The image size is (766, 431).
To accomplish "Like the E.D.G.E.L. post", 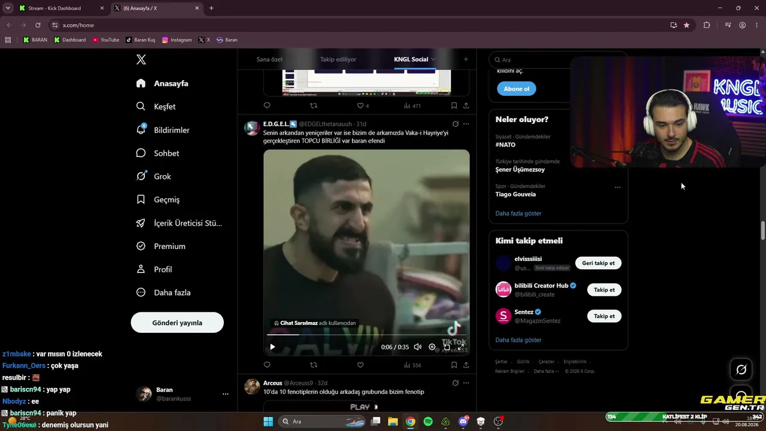I will (x=360, y=365).
